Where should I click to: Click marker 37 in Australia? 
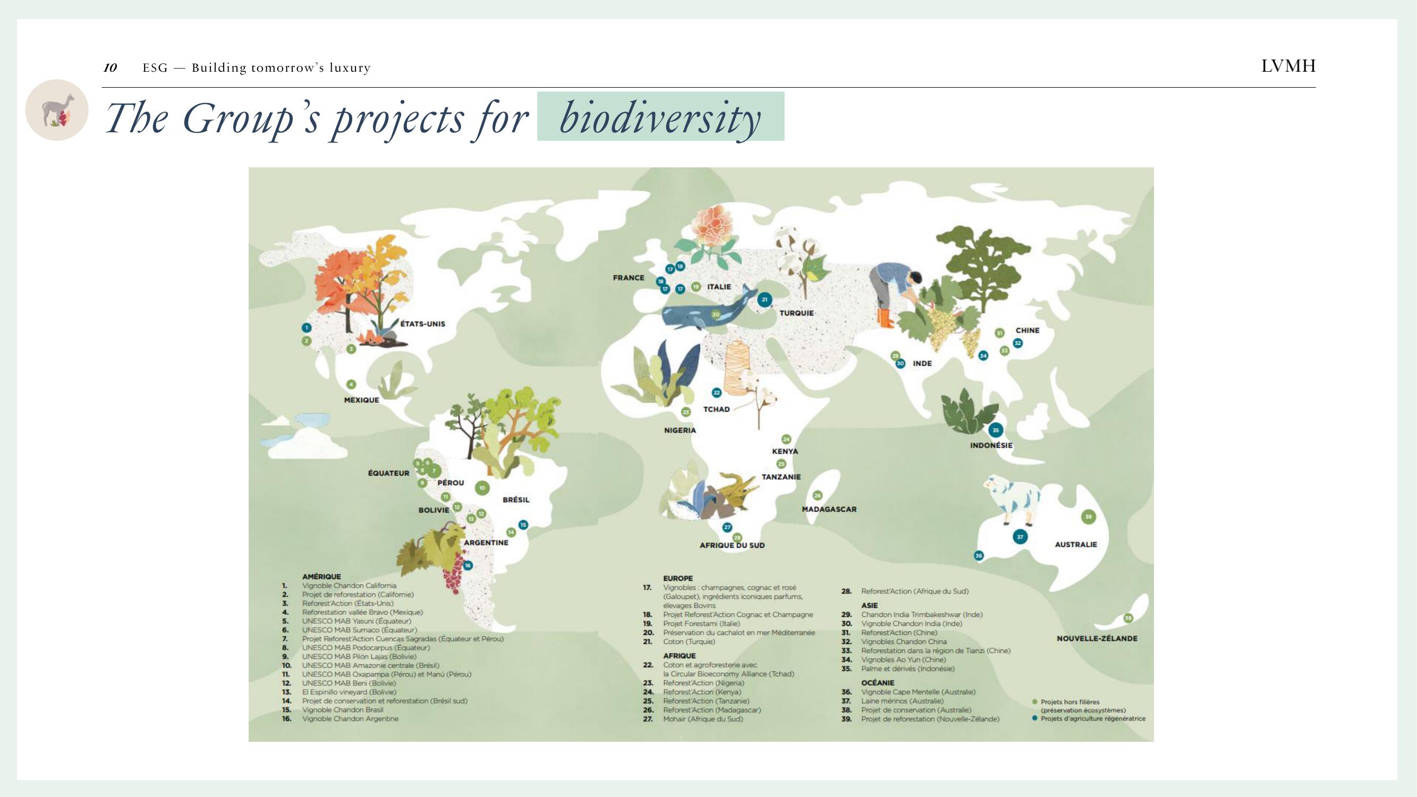pos(1020,537)
